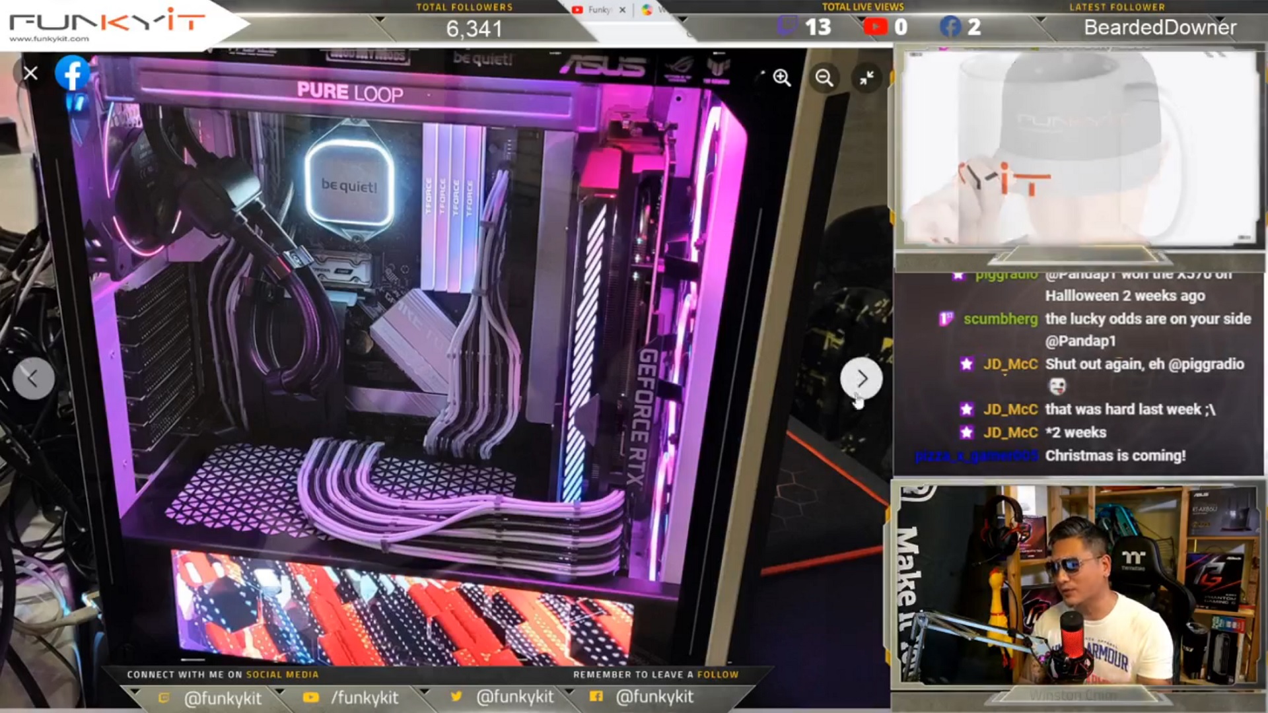Close the Funky browser tab

tap(622, 10)
